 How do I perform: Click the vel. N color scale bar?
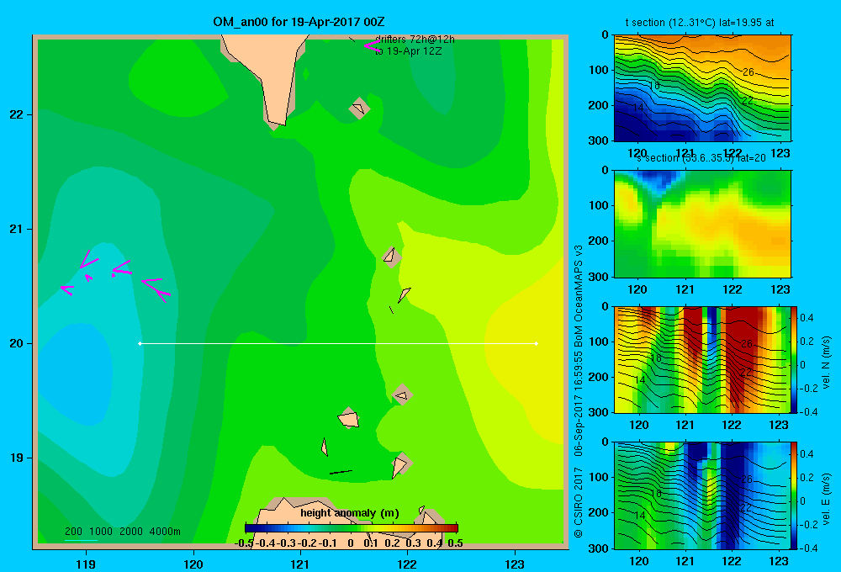point(795,359)
